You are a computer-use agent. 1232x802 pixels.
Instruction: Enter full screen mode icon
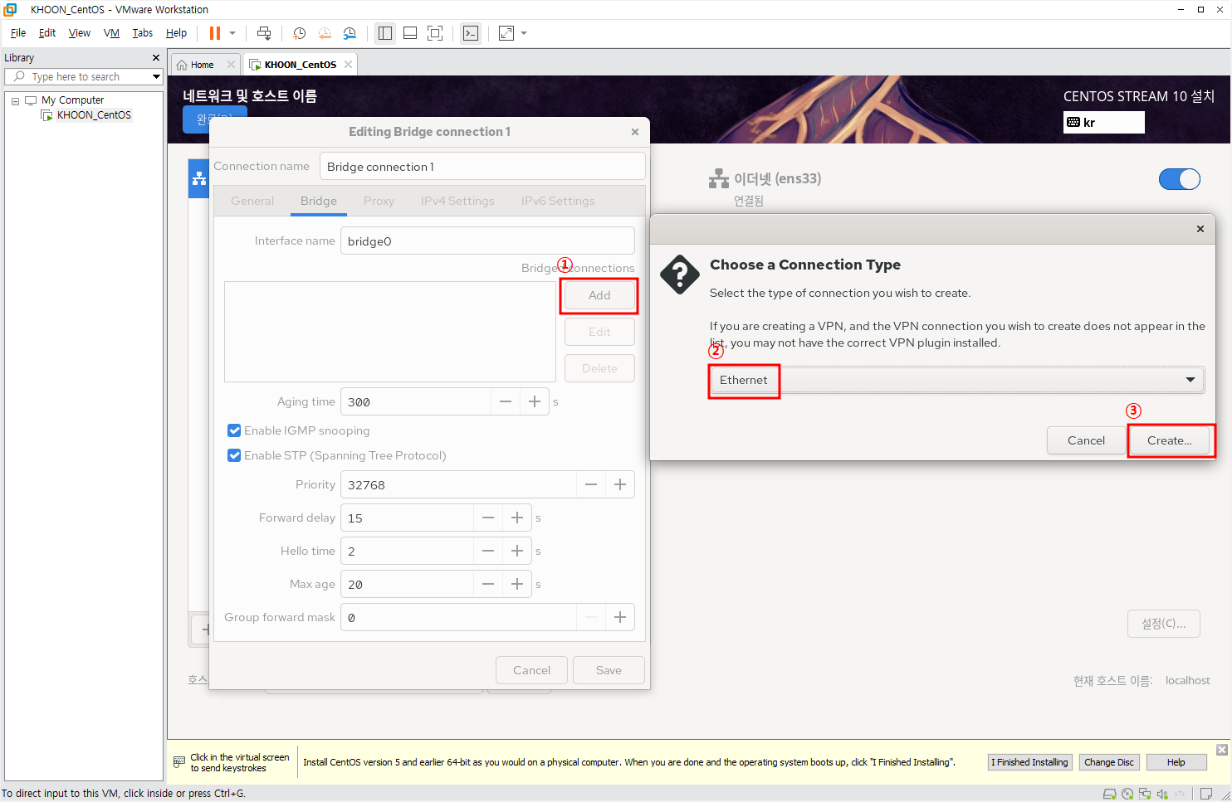tap(435, 33)
